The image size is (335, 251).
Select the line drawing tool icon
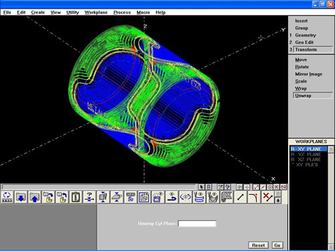241,197
